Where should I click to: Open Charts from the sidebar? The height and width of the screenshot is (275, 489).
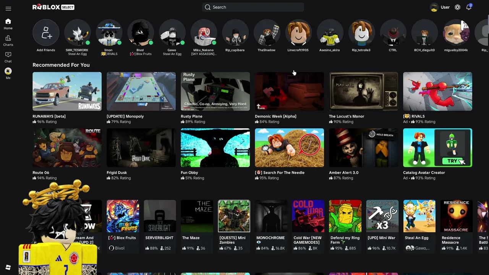click(x=8, y=40)
